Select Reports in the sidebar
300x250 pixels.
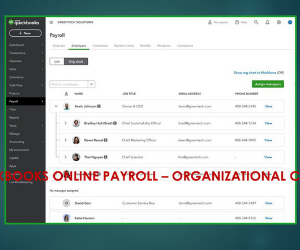pyautogui.click(x=14, y=118)
